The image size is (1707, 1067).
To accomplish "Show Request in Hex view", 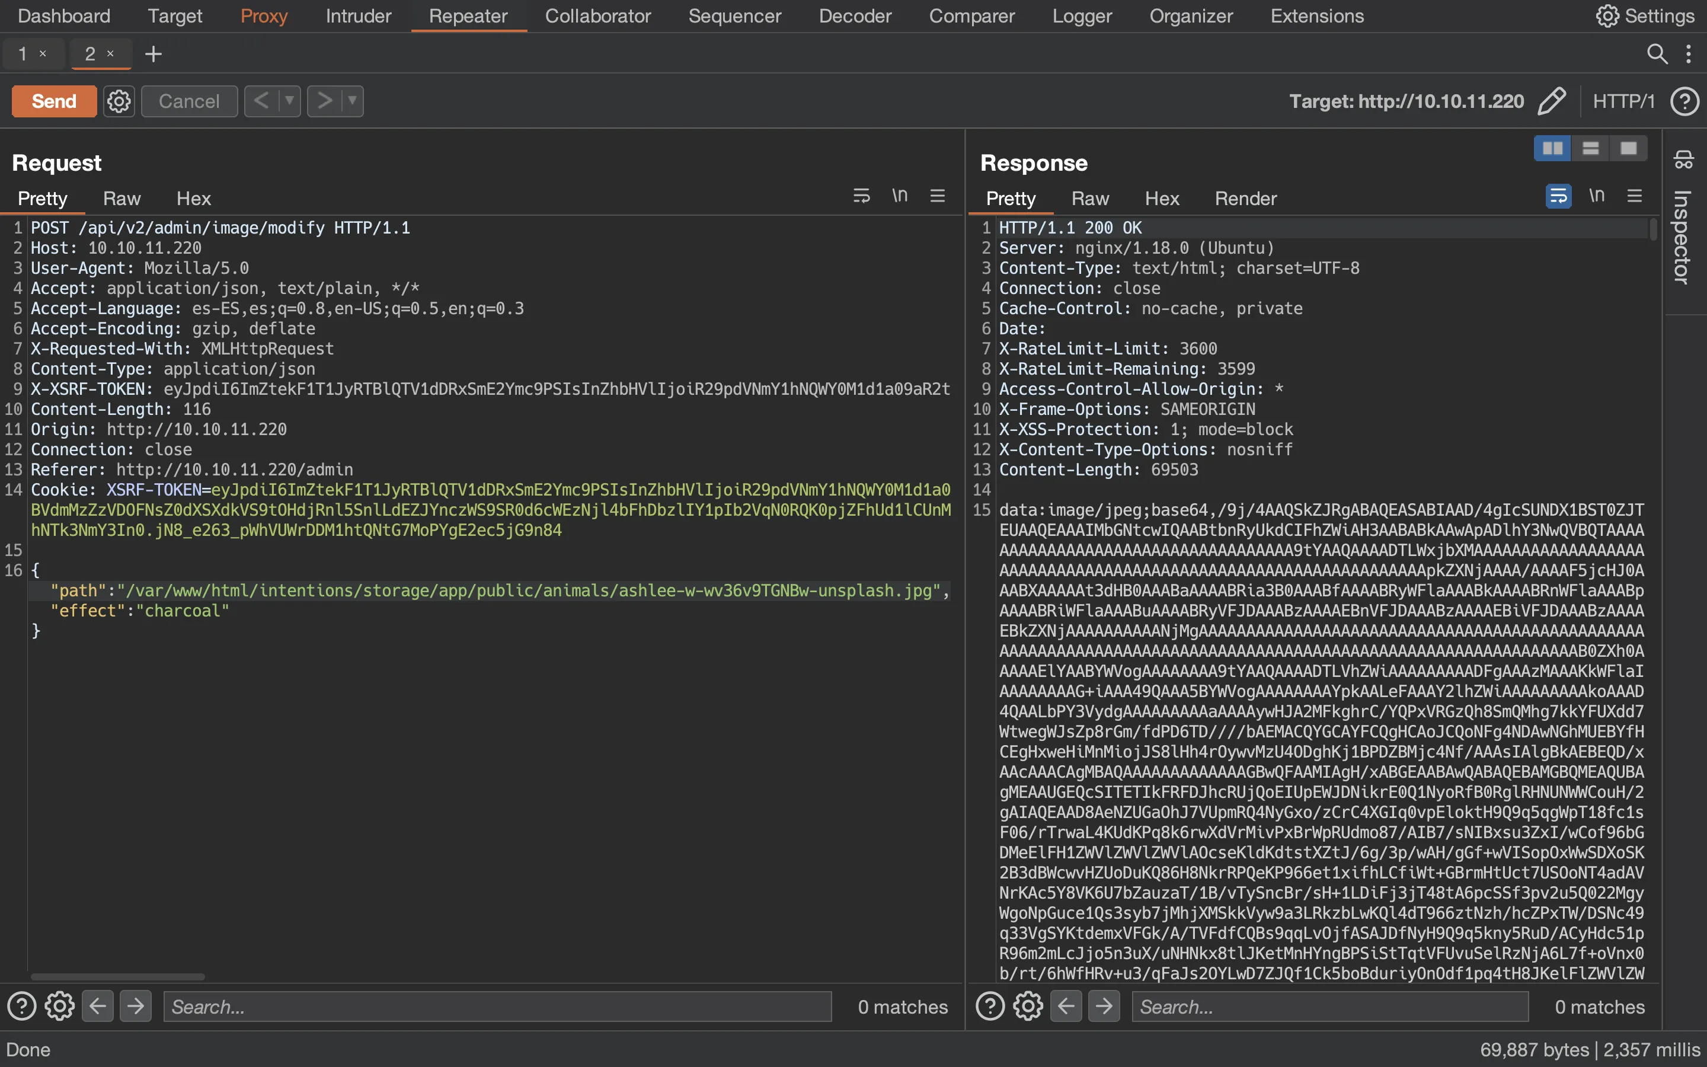I will point(193,199).
